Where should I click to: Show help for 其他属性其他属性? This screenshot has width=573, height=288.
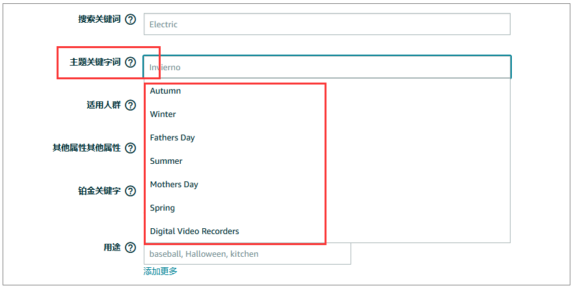point(131,148)
